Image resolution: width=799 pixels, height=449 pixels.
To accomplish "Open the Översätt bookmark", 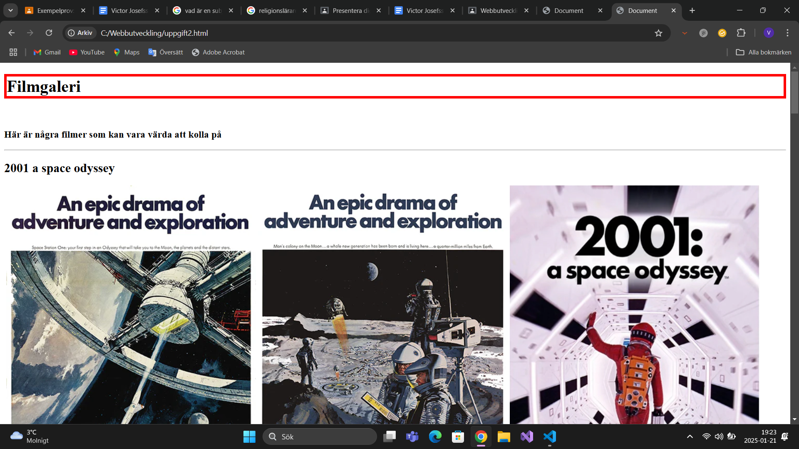I will (x=166, y=52).
